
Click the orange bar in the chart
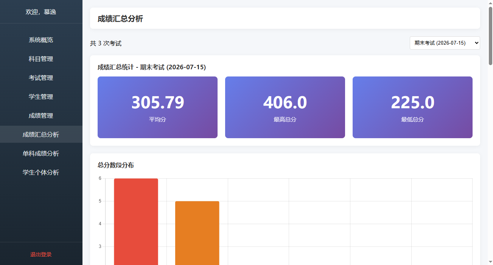point(197,233)
